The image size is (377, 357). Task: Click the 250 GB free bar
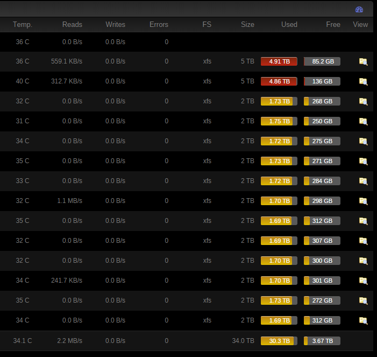322,121
